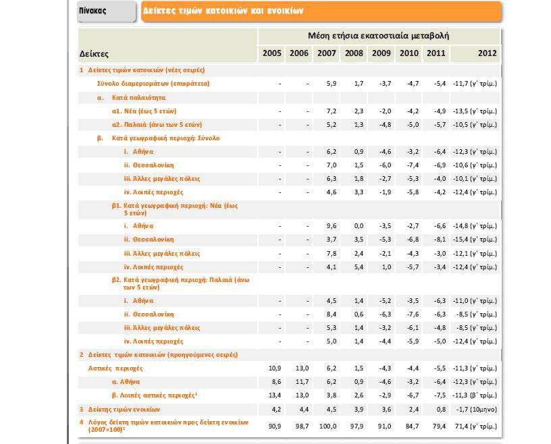The height and width of the screenshot is (444, 551).
Task: Select row '4 Λόγος δείκτη τιμών κατοικιών προς δείκτη ενοικίων'
Action: 290,426
